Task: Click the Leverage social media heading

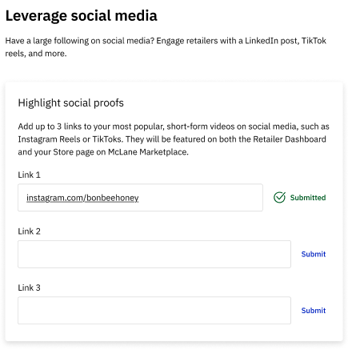Action: tap(82, 16)
